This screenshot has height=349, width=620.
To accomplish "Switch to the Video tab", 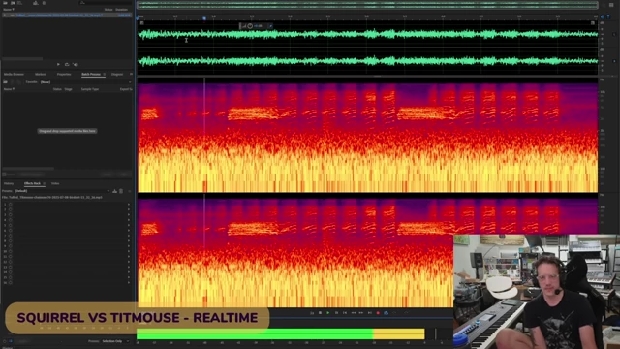I will (x=55, y=183).
